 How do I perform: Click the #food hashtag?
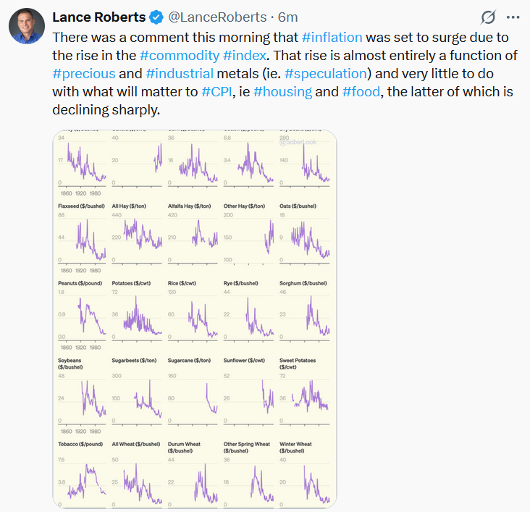tap(358, 93)
